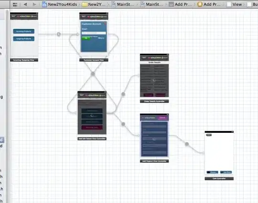Select top dark button in Add Edit Delete scene
258x203 pixels.
[92, 110]
